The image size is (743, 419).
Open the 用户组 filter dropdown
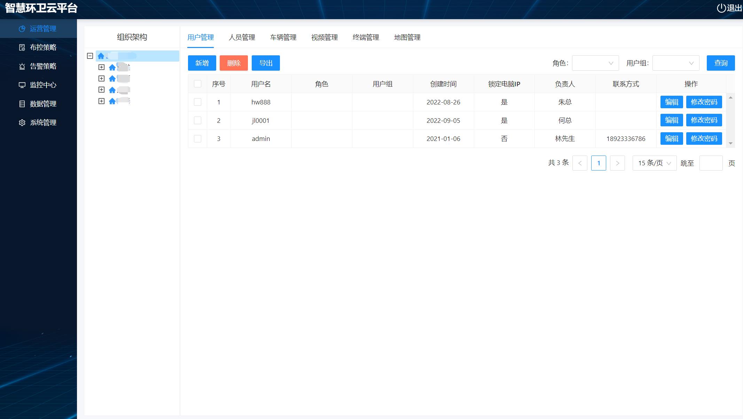tap(676, 63)
